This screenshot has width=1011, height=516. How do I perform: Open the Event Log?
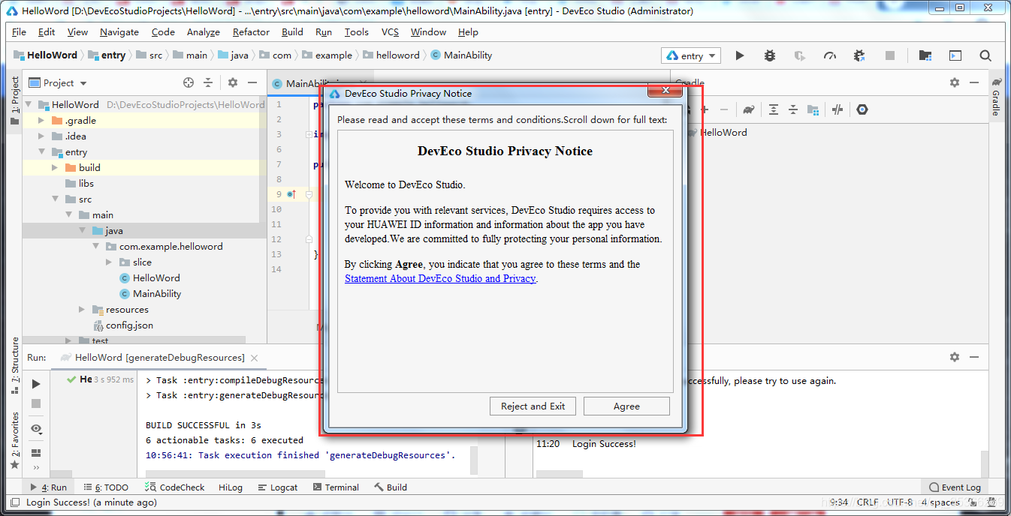[x=955, y=487]
